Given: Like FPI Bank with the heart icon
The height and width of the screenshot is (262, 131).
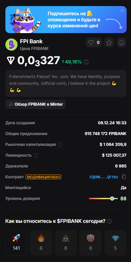Looking at the screenshot, I should tap(94, 43).
